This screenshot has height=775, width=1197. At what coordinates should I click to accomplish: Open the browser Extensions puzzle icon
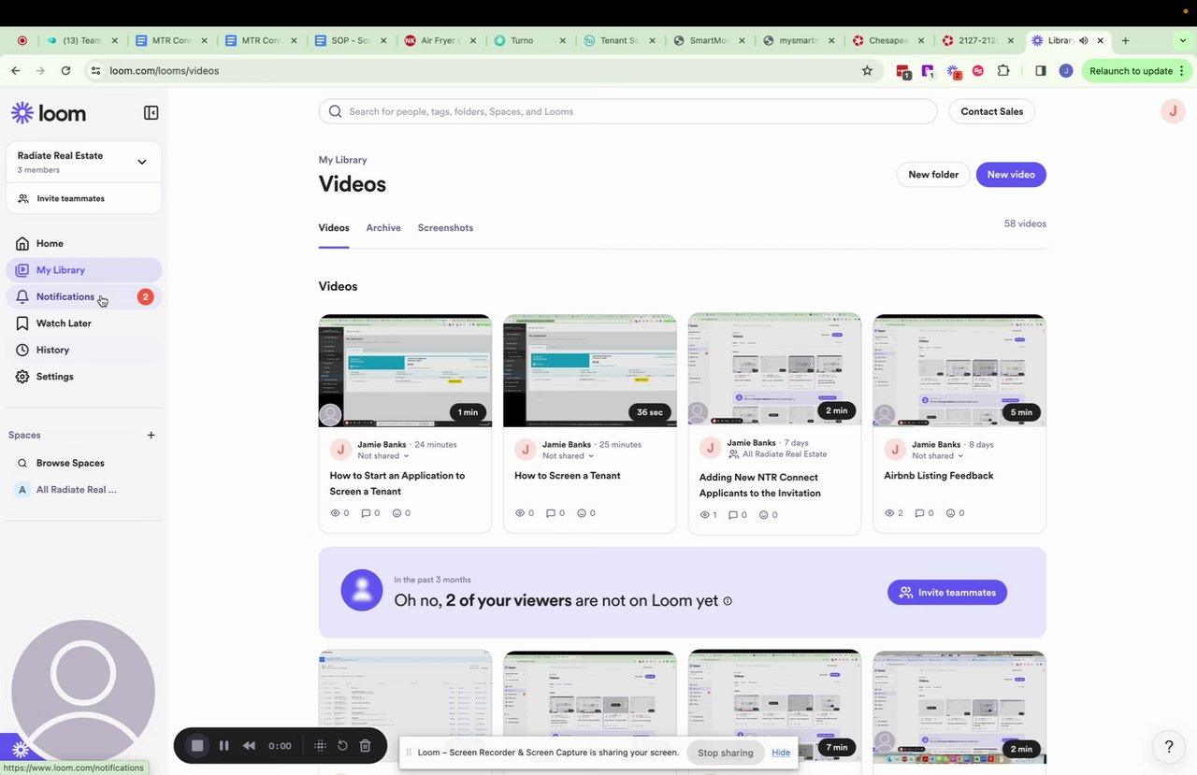(1003, 71)
